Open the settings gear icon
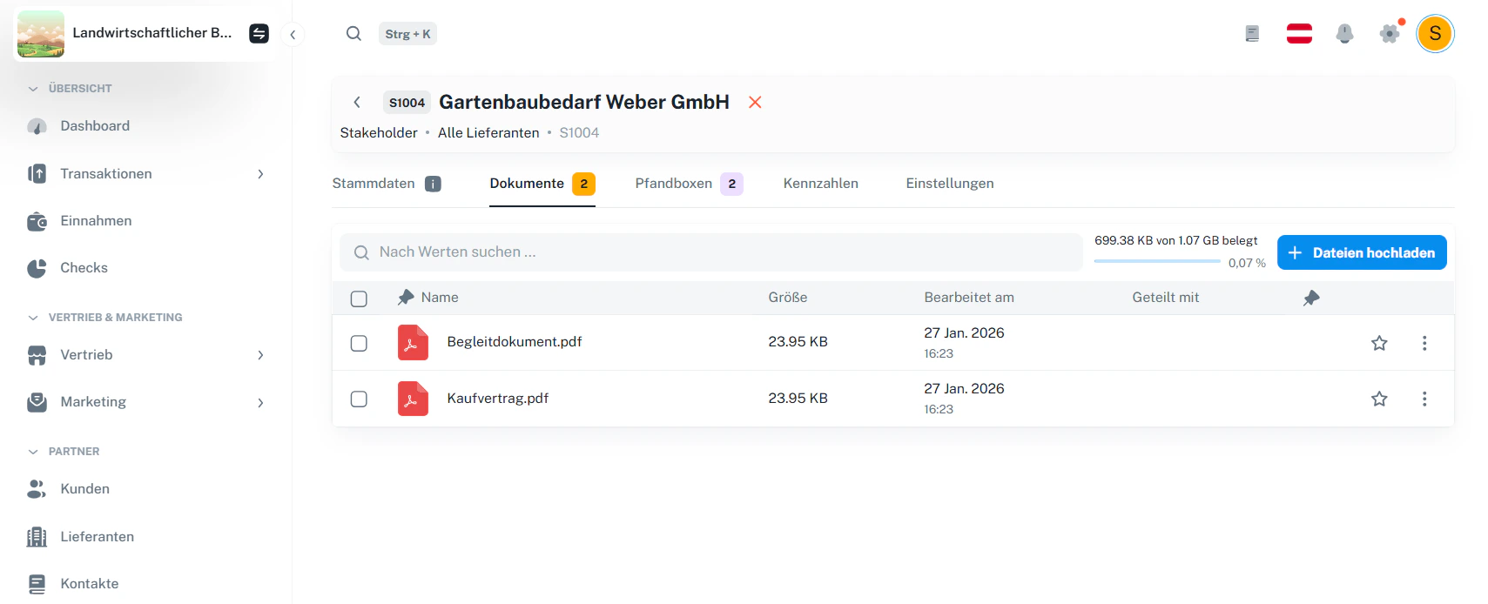The image size is (1488, 604). coord(1390,34)
